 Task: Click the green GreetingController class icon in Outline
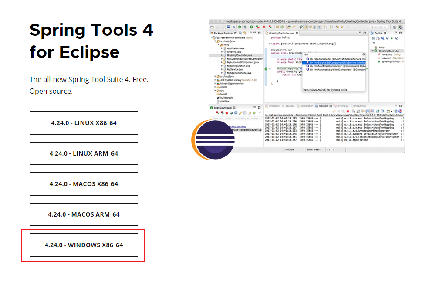[376, 51]
